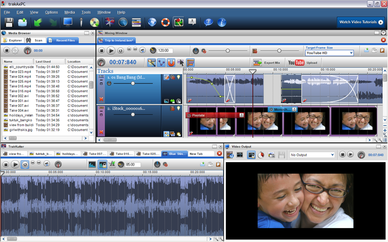Toggle lightbulb on the 01 Bang Bang track

tap(179, 77)
